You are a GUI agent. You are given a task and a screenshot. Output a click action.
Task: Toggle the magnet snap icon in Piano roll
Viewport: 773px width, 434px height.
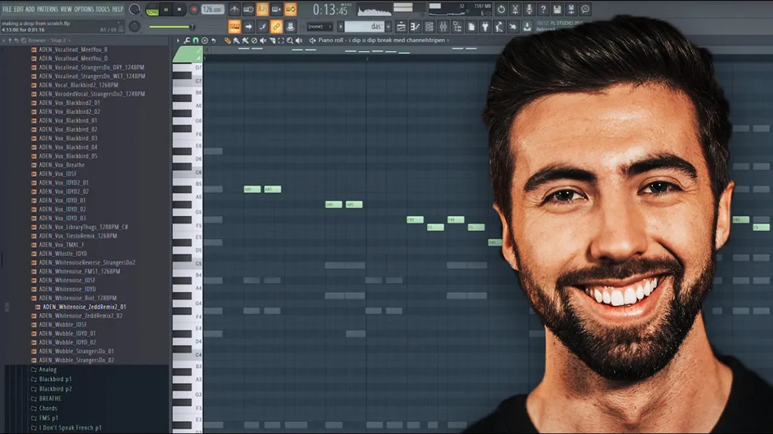196,40
